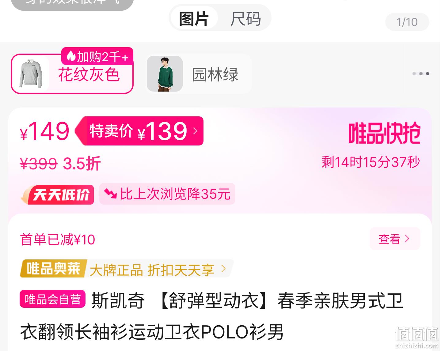The width and height of the screenshot is (441, 351).
Task: Tap the 唯品快抢 flash sale logo
Action: pos(384,134)
